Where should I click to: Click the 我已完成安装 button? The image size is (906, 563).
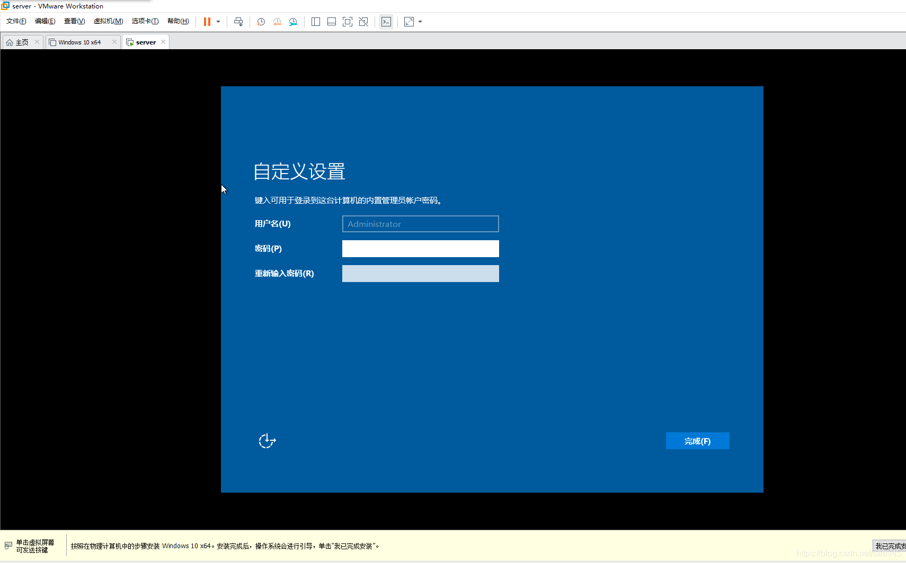click(x=890, y=546)
